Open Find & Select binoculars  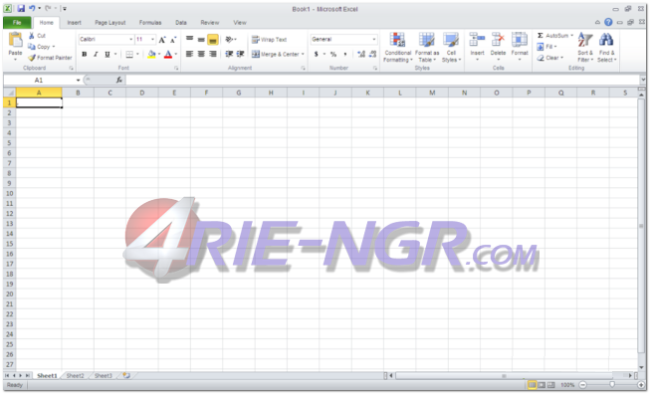coord(606,47)
